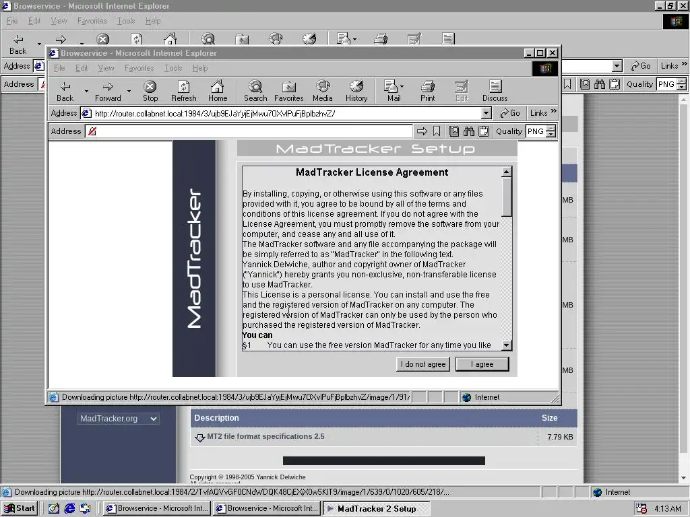Stop page loading in the front window
The image size is (690, 517).
tap(150, 91)
